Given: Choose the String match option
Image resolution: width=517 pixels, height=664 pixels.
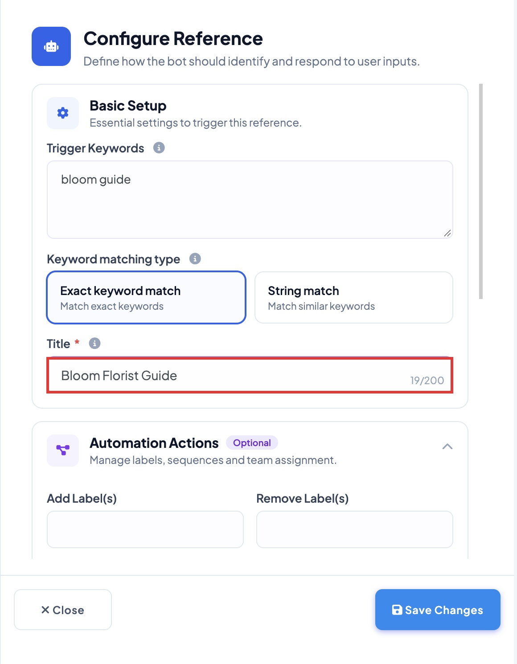Looking at the screenshot, I should pyautogui.click(x=354, y=297).
